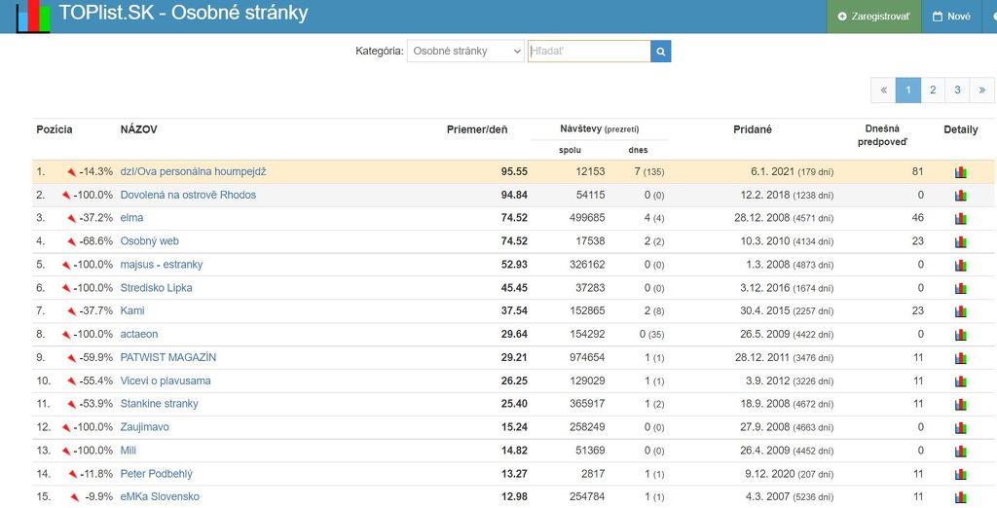Image resolution: width=997 pixels, height=508 pixels.
Task: Click the Zaregistrovať button
Action: 874,17
